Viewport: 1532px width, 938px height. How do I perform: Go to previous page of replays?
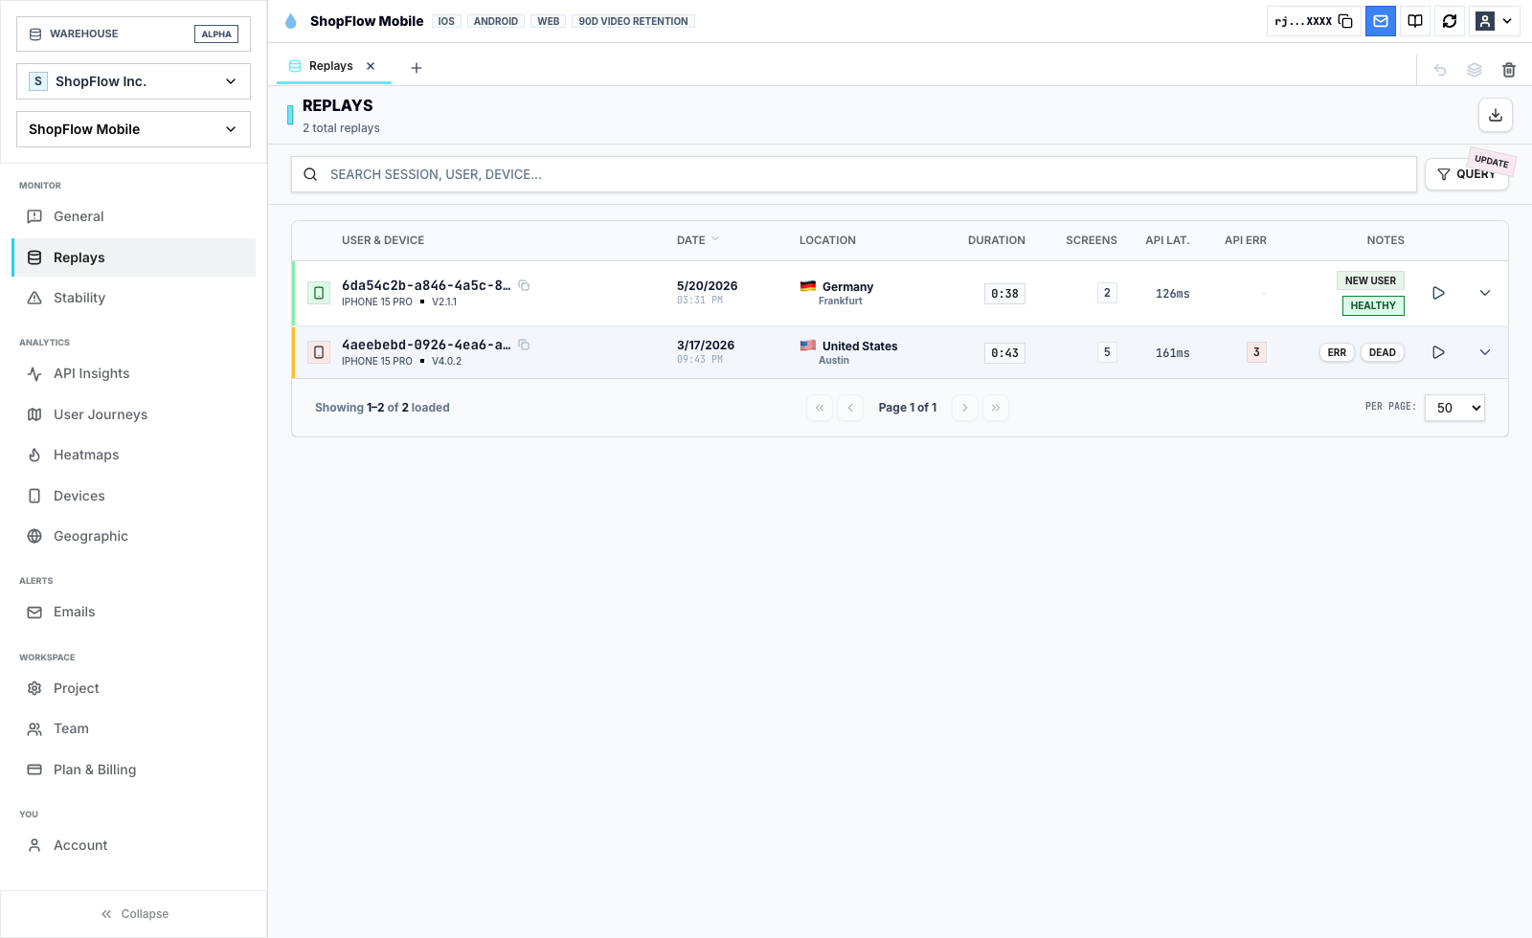click(x=850, y=408)
